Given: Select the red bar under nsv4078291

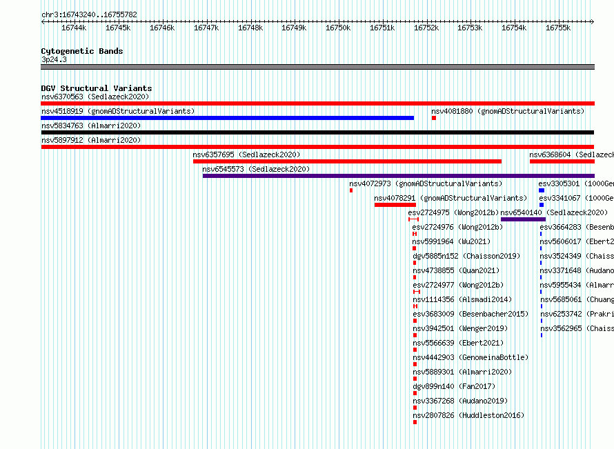Looking at the screenshot, I should point(395,205).
